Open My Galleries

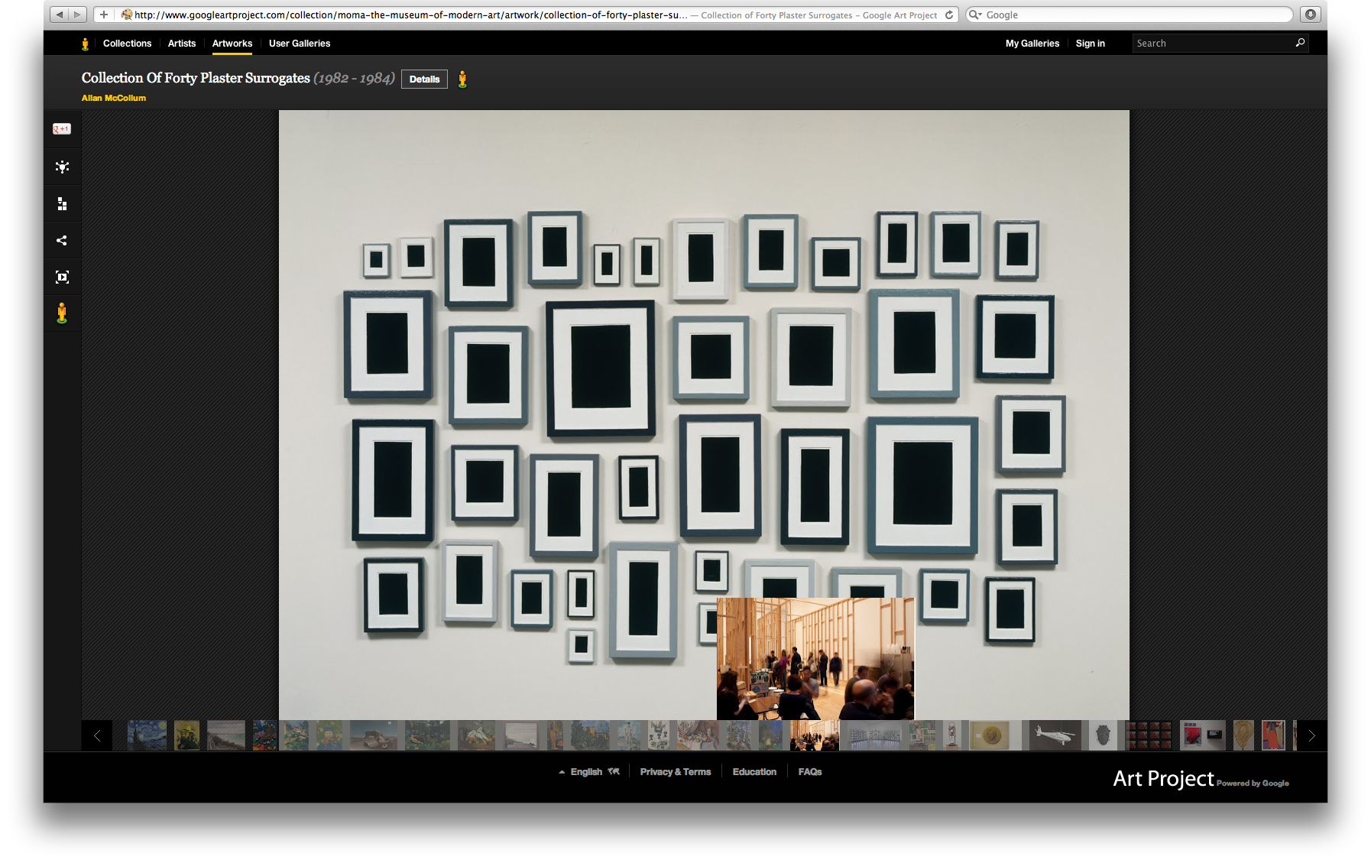[1032, 44]
